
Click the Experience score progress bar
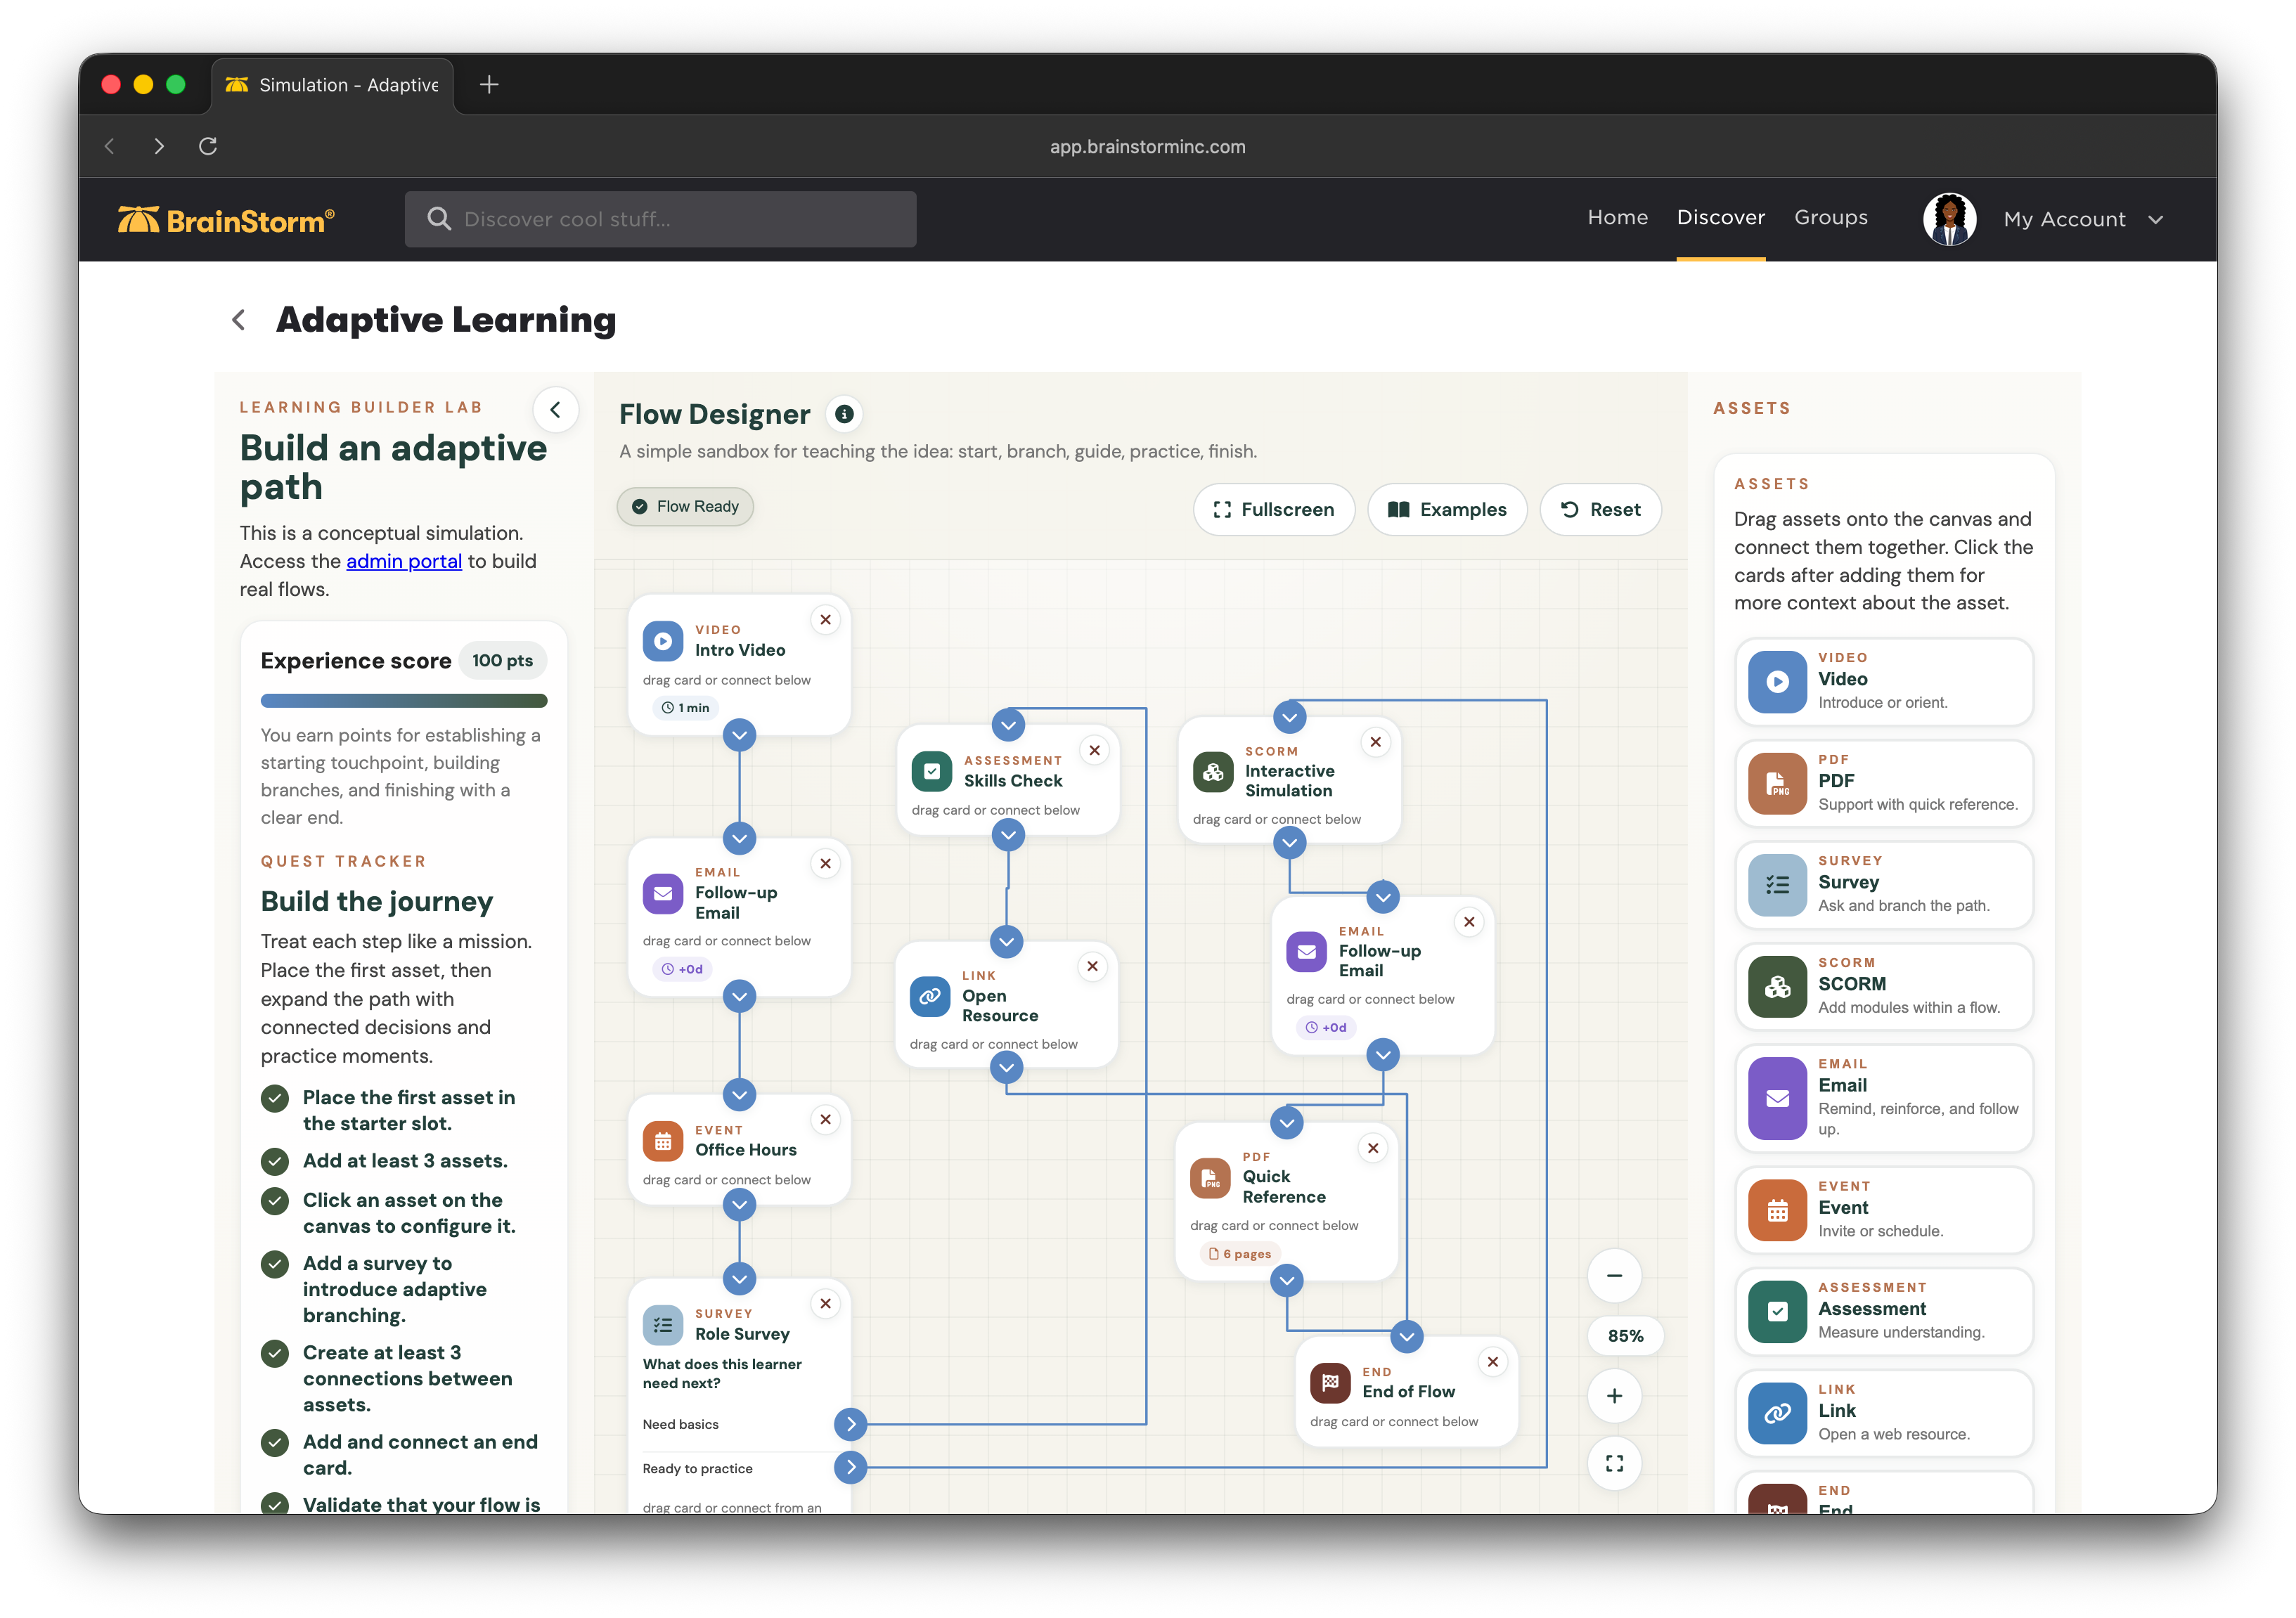(404, 700)
